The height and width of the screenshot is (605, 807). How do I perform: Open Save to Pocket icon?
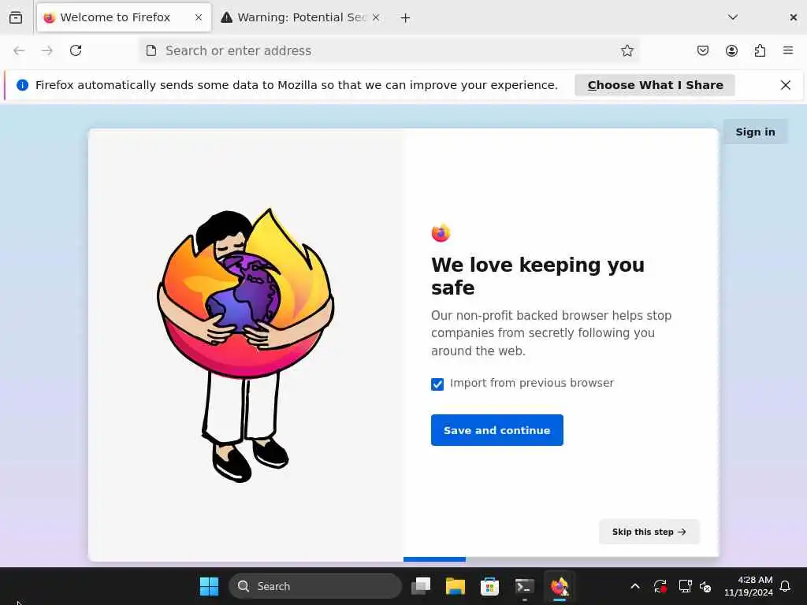[703, 50]
